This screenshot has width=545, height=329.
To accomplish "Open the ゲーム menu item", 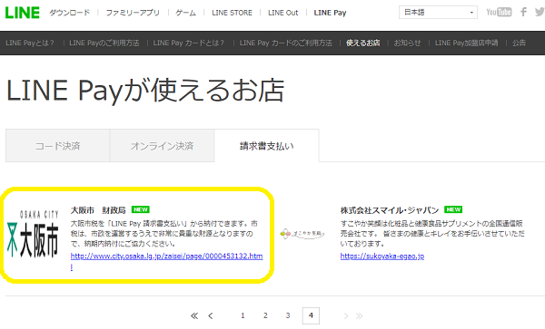I will [185, 13].
